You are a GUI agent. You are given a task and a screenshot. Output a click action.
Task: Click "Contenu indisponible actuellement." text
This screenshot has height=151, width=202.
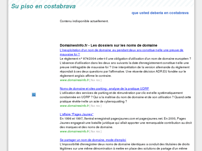pyautogui.click(x=84, y=21)
